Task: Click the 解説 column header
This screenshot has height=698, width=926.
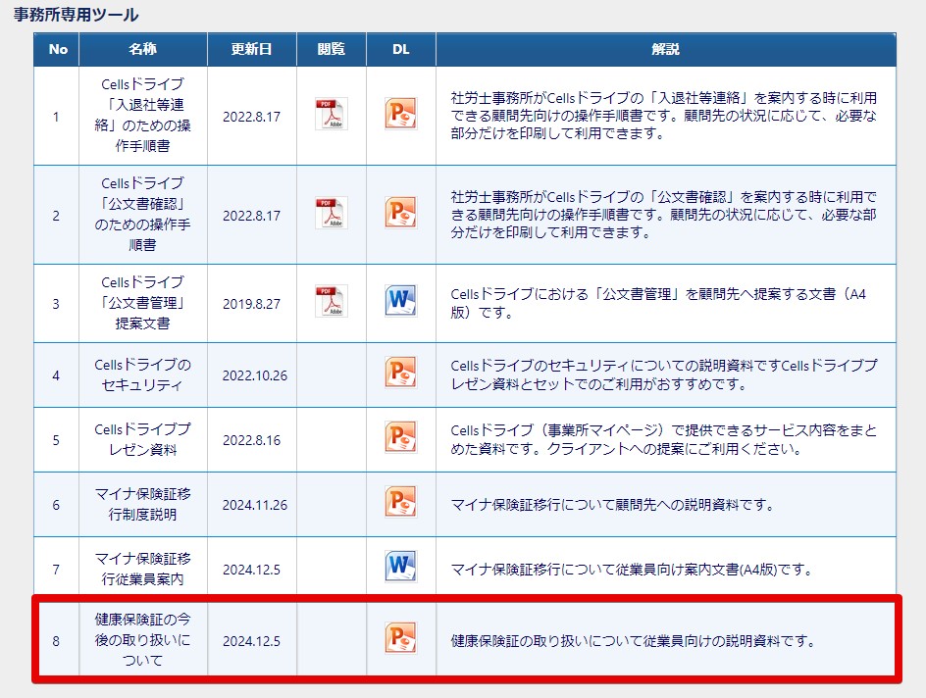Action: click(x=665, y=49)
